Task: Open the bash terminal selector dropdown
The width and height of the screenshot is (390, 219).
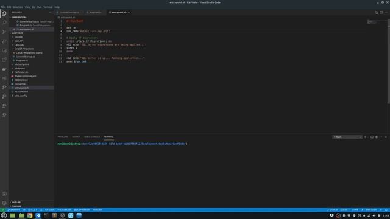Action: click(347, 137)
